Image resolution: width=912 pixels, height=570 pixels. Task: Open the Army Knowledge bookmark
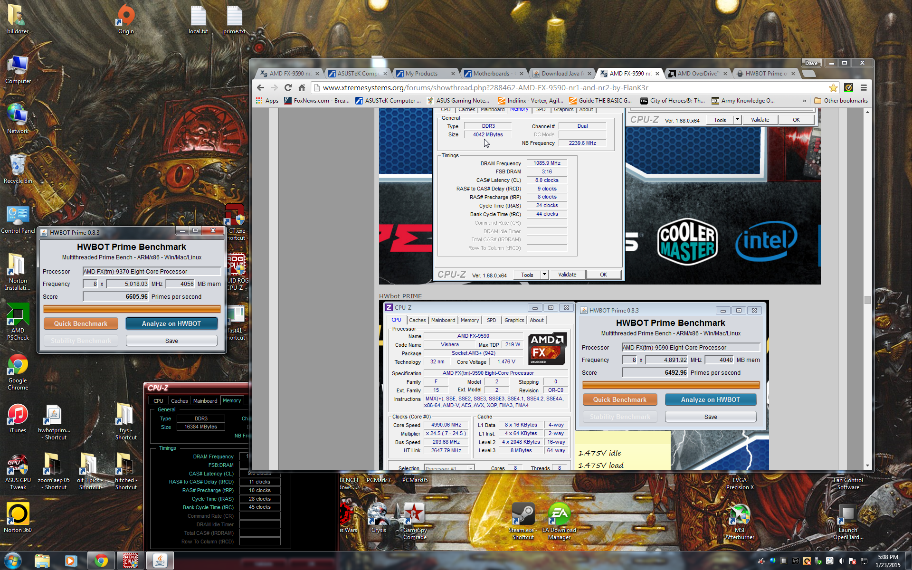743,101
